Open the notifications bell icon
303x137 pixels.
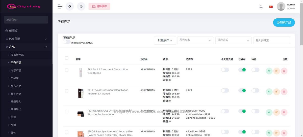(x=261, y=7)
